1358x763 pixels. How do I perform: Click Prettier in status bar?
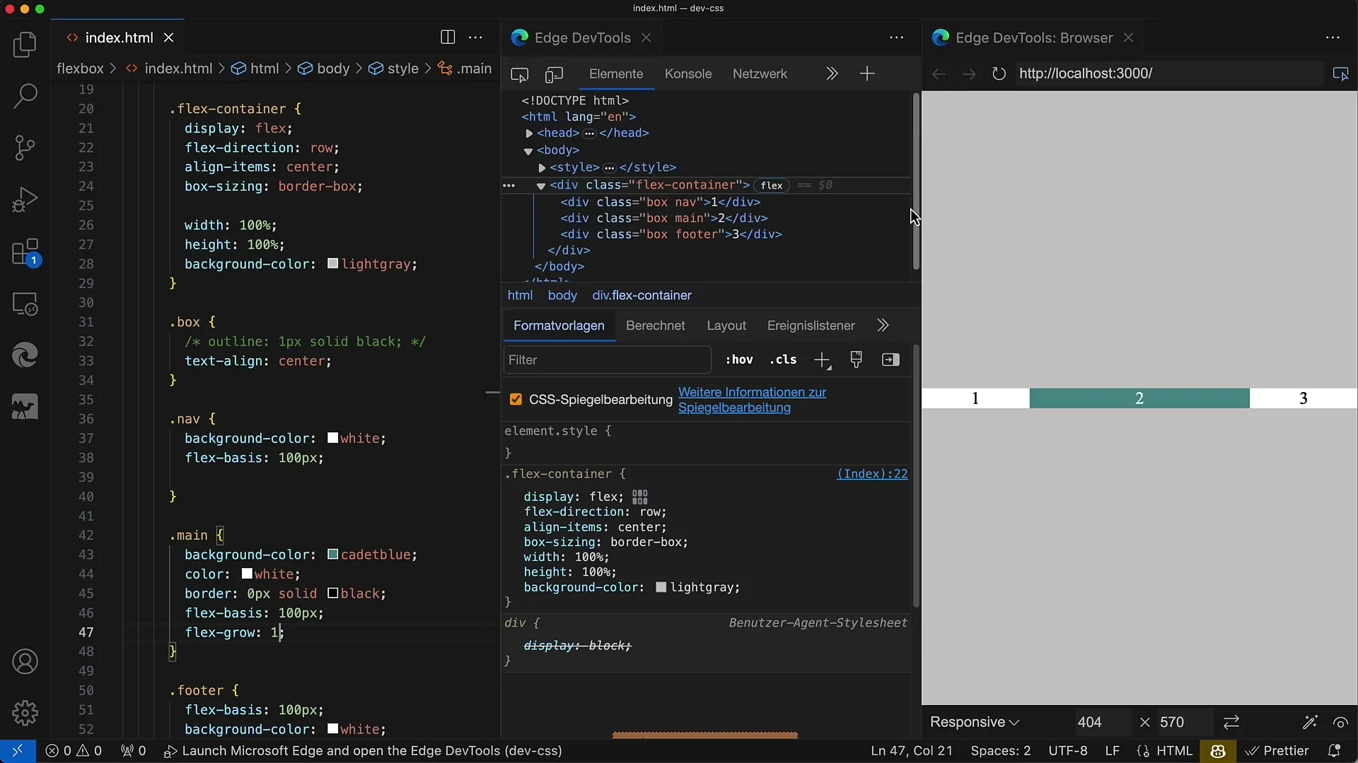click(x=1277, y=751)
